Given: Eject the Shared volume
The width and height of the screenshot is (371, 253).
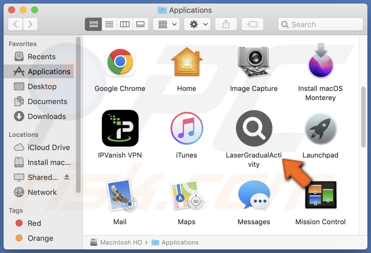Looking at the screenshot, I should 67,177.
